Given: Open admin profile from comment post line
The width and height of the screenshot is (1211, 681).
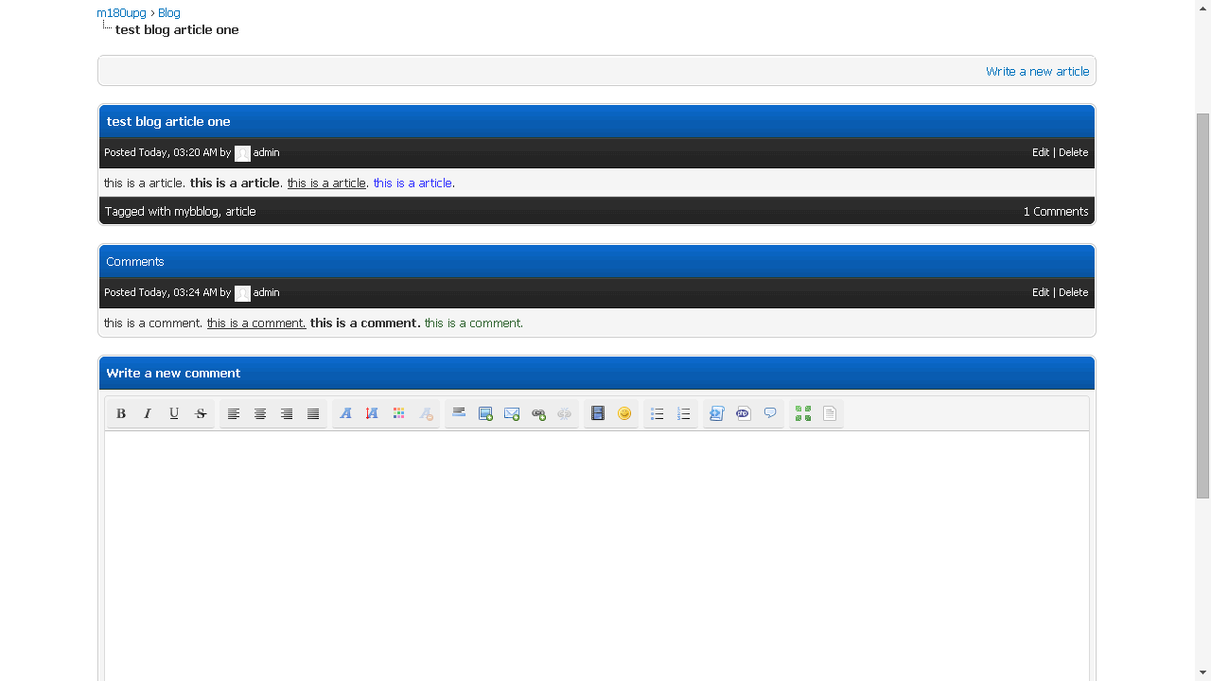Looking at the screenshot, I should (x=266, y=292).
